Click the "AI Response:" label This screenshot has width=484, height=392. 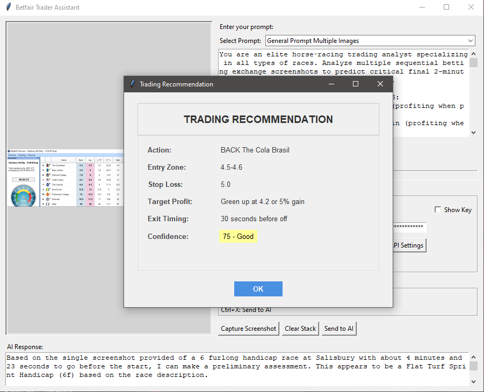click(x=25, y=347)
